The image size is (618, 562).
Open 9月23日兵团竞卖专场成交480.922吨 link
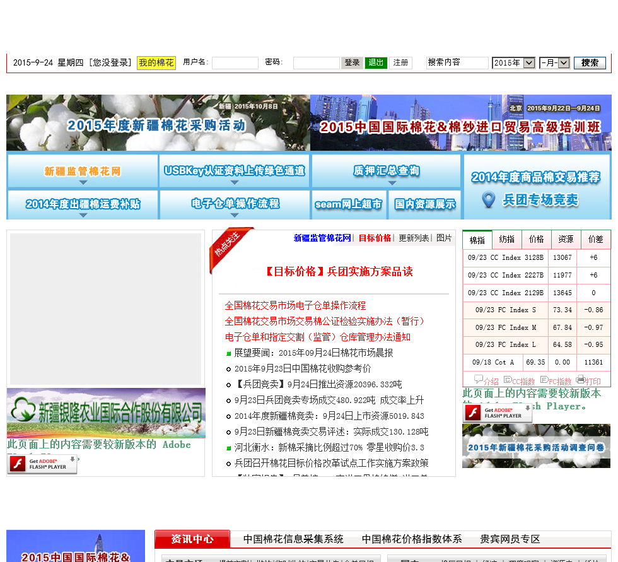329,400
